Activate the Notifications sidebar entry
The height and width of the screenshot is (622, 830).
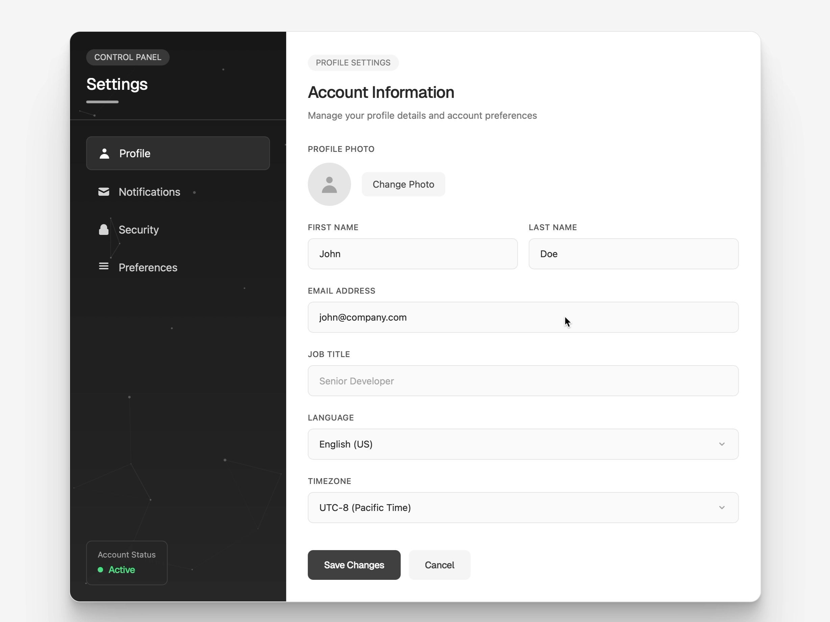149,192
